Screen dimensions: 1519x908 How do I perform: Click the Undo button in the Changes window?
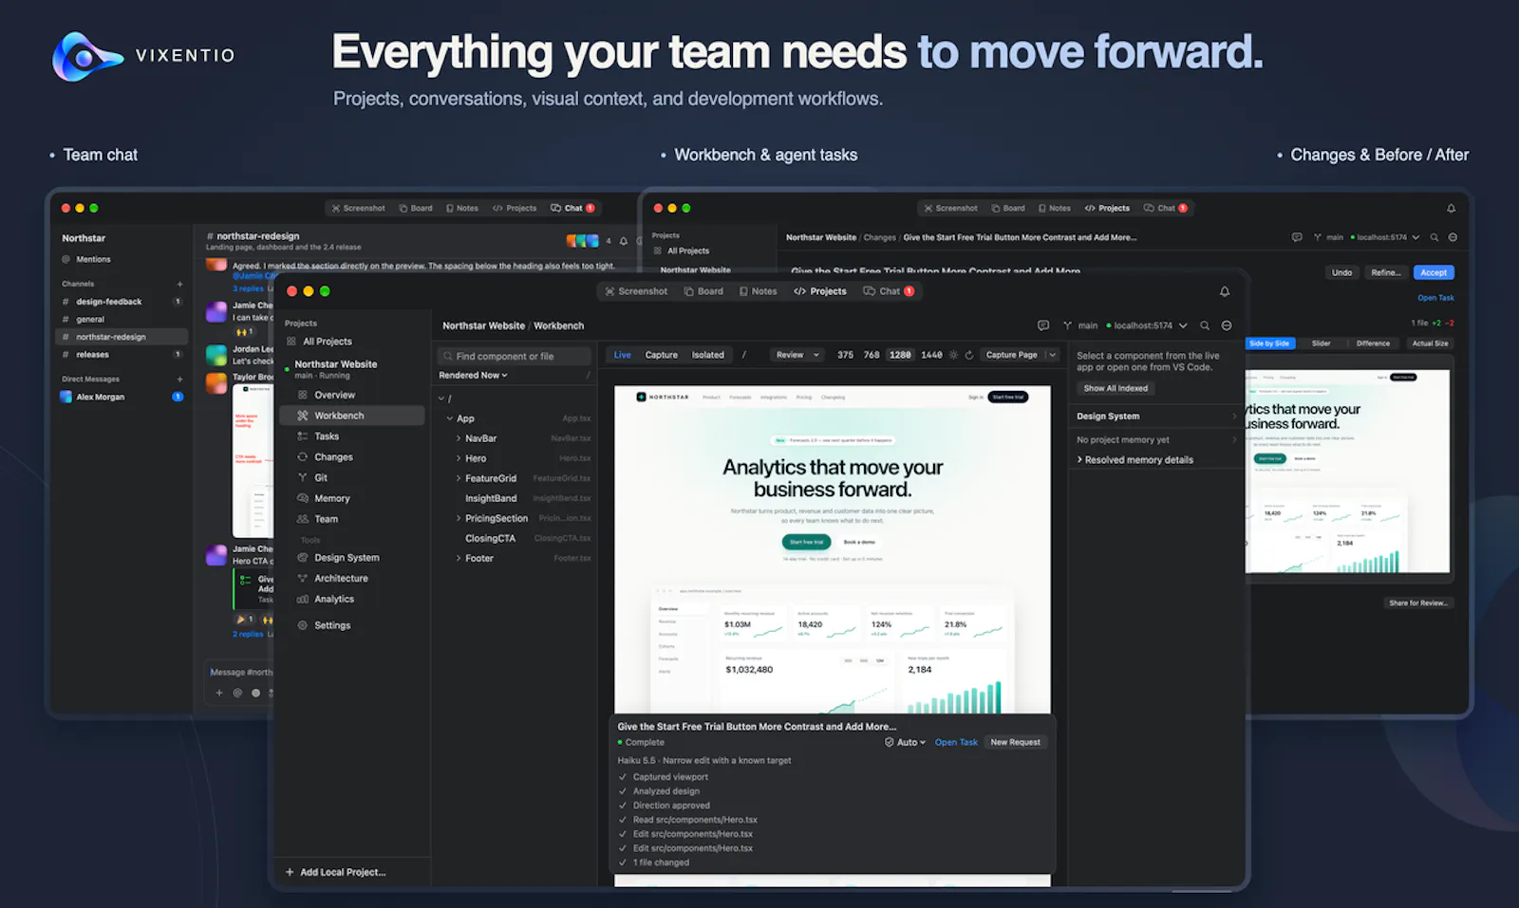pos(1341,272)
